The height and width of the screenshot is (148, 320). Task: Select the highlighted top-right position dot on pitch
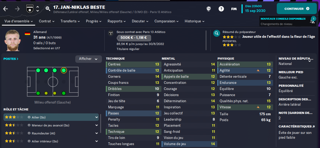point(64,71)
